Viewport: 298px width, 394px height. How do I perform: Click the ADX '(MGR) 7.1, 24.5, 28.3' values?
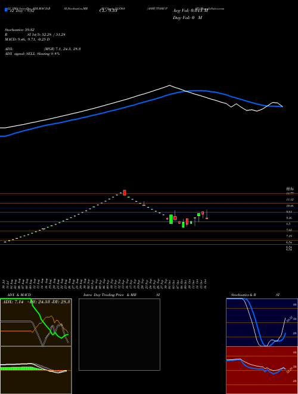coord(62,49)
